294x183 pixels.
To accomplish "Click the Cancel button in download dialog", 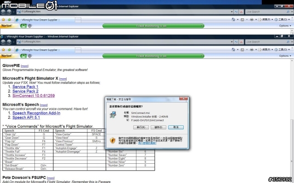I will click(x=176, y=127).
